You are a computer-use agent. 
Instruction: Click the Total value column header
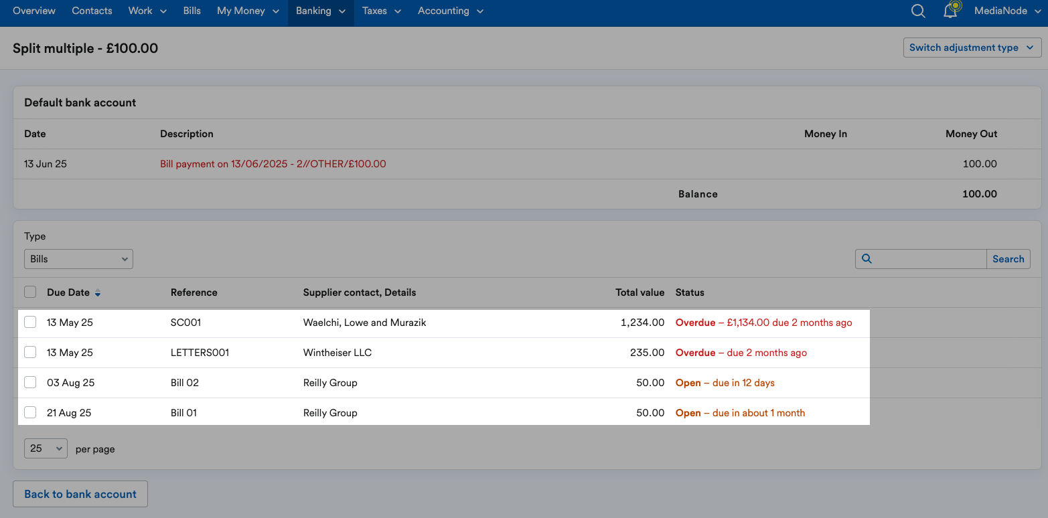coord(640,292)
